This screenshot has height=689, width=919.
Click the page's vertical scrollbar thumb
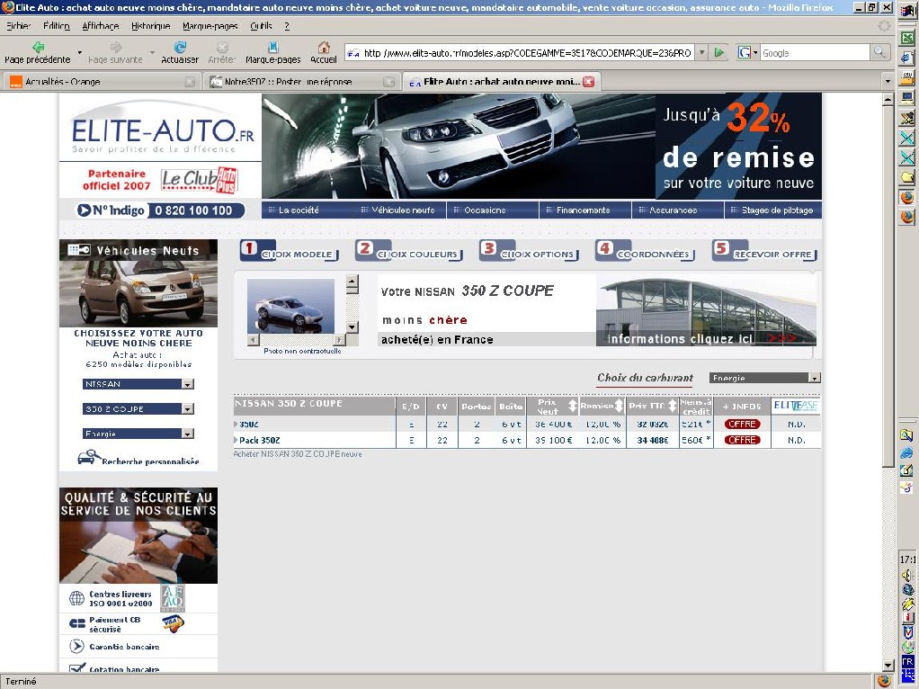888,286
